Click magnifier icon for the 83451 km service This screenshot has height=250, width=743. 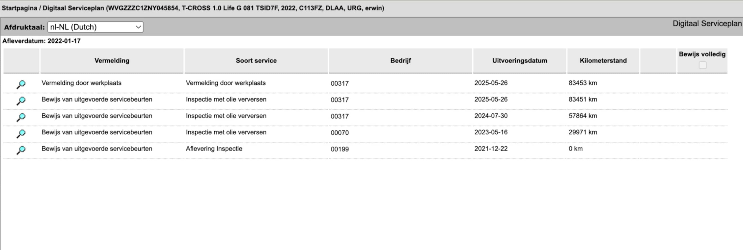21,101
